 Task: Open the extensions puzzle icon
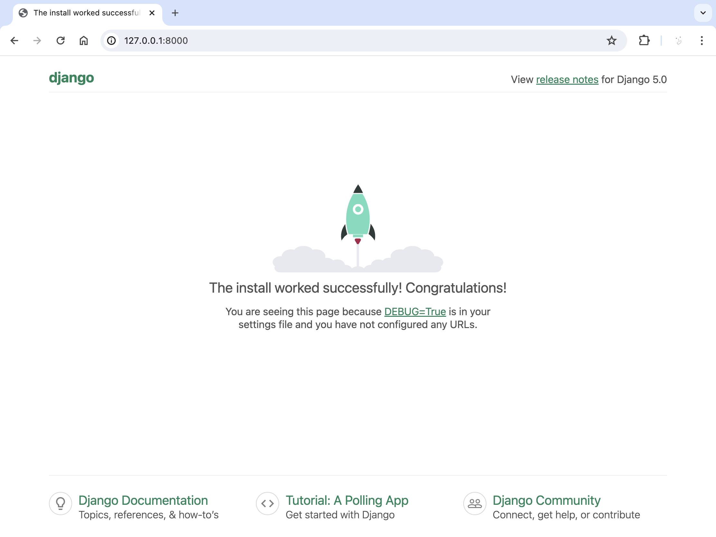tap(644, 41)
